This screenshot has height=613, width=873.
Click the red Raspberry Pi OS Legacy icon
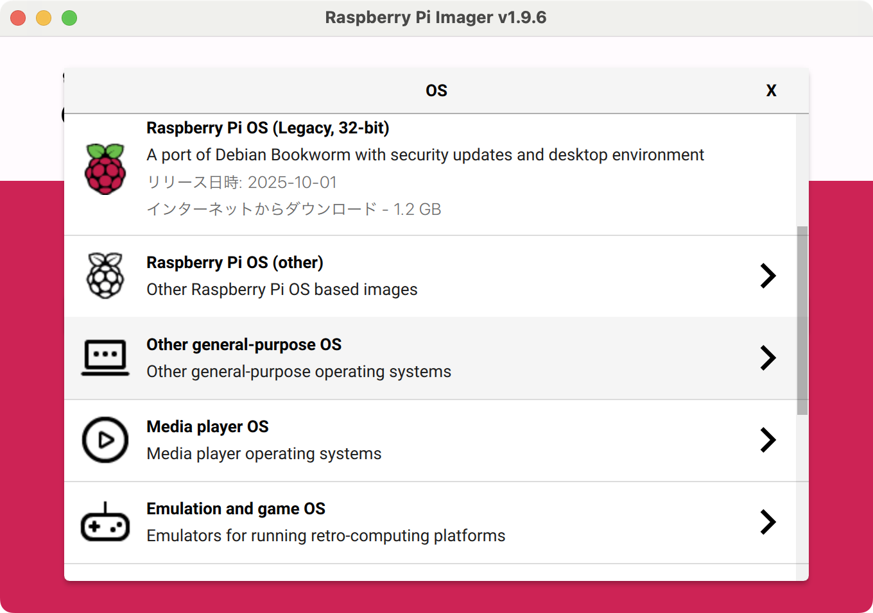105,169
